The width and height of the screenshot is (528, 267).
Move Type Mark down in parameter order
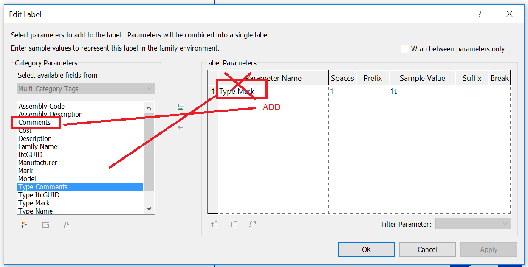233,224
